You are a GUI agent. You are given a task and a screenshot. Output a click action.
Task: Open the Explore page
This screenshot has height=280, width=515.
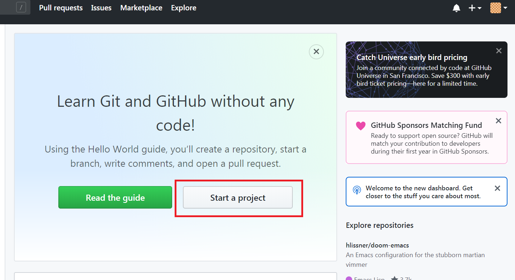pyautogui.click(x=184, y=8)
